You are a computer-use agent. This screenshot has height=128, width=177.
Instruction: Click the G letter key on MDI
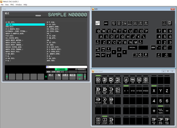click(x=122, y=37)
